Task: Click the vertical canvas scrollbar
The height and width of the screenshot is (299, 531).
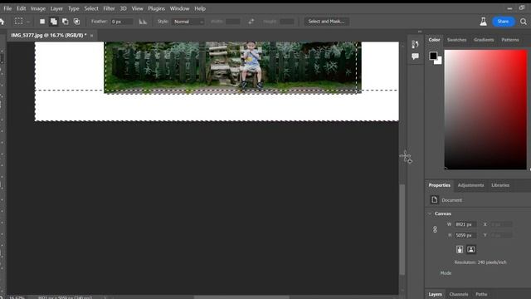Action: [402, 229]
